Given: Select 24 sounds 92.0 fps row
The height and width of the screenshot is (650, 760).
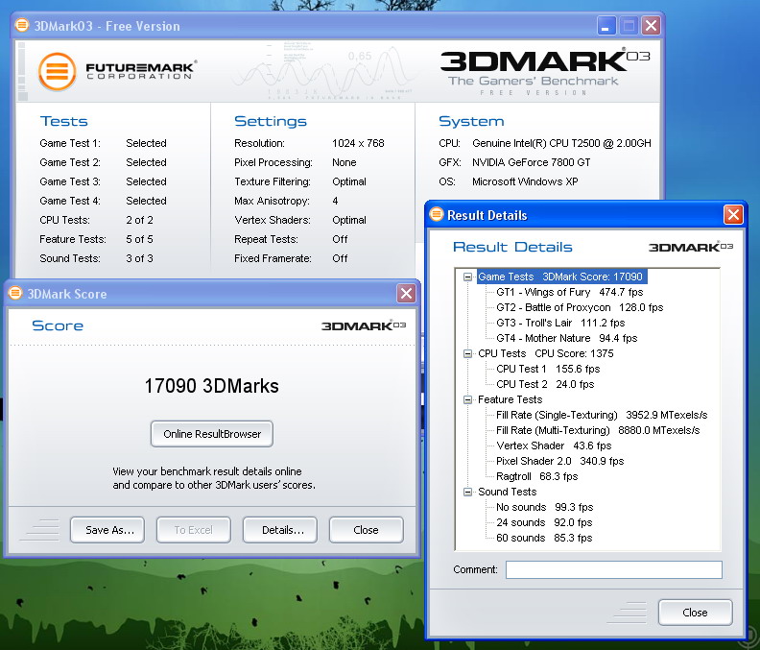Looking at the screenshot, I should 544,522.
